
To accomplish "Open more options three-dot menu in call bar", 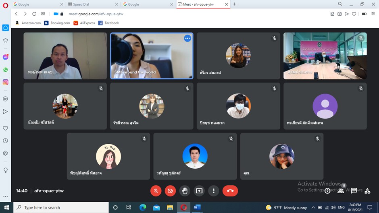I will [214, 191].
